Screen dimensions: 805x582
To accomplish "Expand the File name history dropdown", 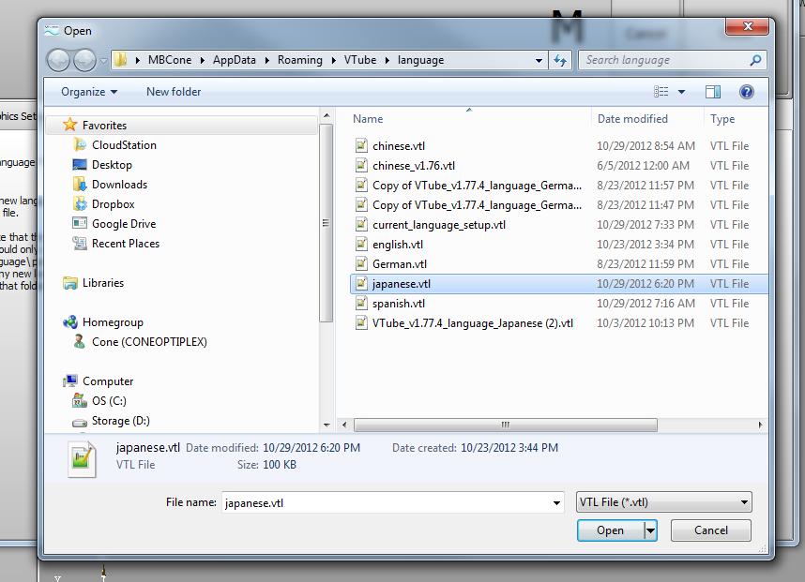I will click(x=557, y=503).
